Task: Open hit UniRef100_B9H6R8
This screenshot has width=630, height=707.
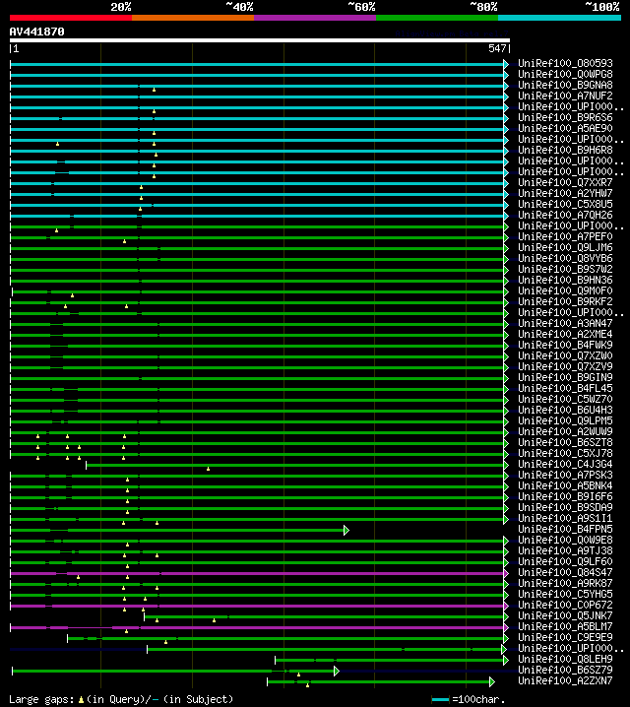Action: (565, 150)
